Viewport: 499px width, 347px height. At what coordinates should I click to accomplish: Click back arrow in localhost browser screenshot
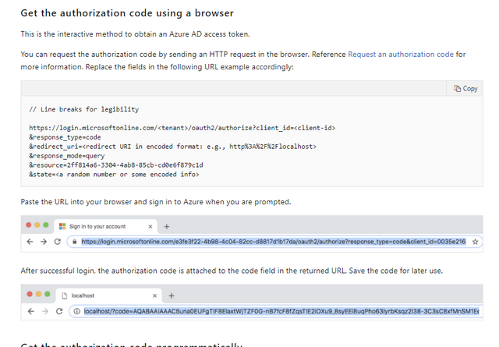coord(31,311)
